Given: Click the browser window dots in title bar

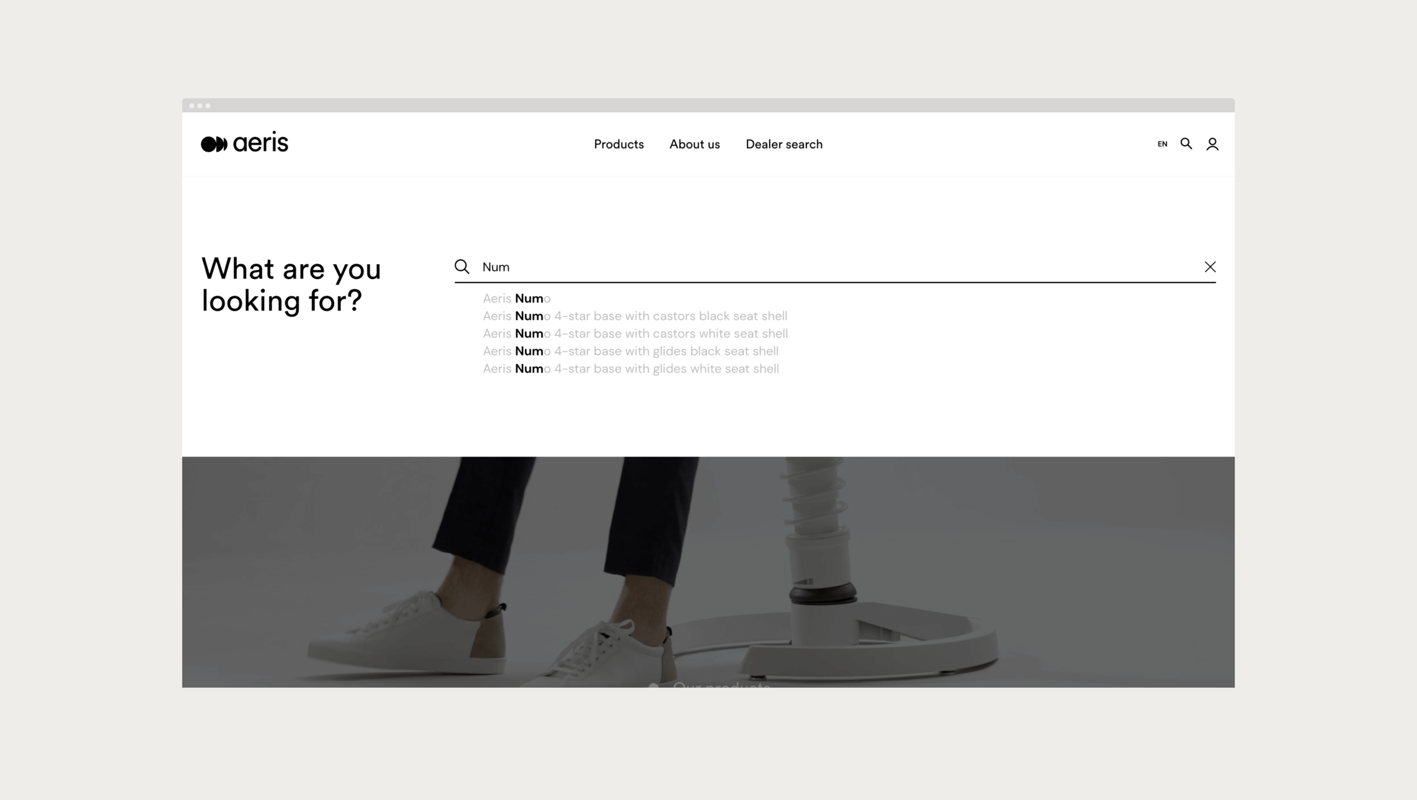Looking at the screenshot, I should click(x=200, y=105).
